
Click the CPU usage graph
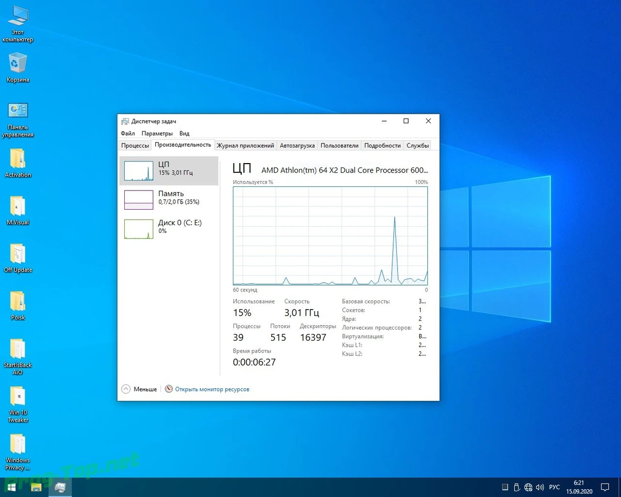(330, 236)
